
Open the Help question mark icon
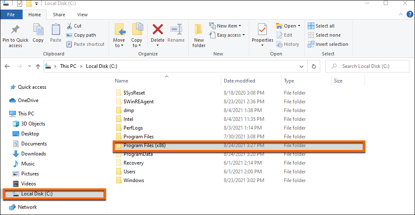click(410, 15)
